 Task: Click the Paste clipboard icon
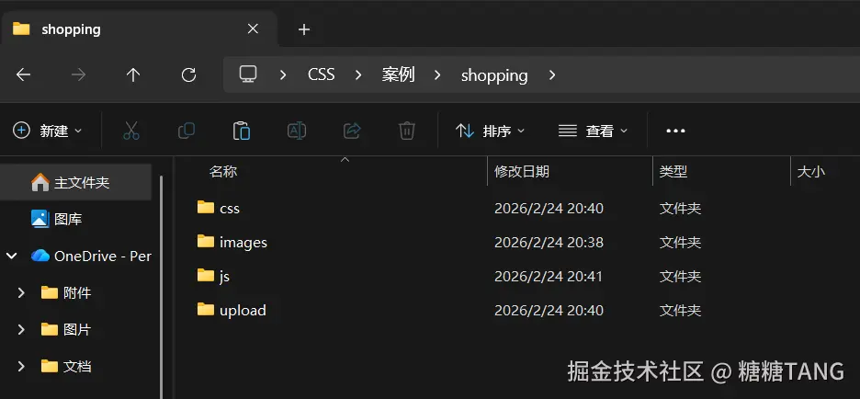[x=242, y=131]
